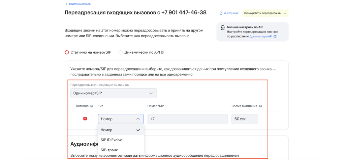Click the 60 сек wait time field
Viewport: 345px width, 160px height.
(245, 119)
